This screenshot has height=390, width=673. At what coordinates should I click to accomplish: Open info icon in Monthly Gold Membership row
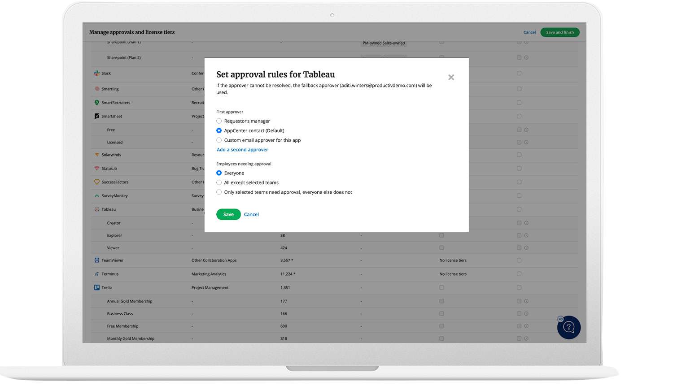click(x=526, y=338)
